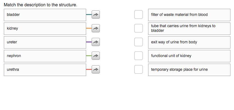
Task: Select the 'temporary storage place for urine' description
Action: coord(189,70)
